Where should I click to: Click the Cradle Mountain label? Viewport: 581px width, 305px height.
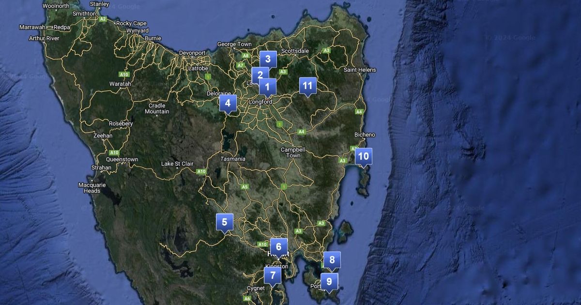(157, 108)
